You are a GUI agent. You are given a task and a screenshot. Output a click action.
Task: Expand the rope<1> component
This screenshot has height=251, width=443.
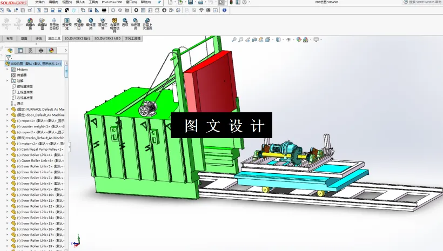8,120
